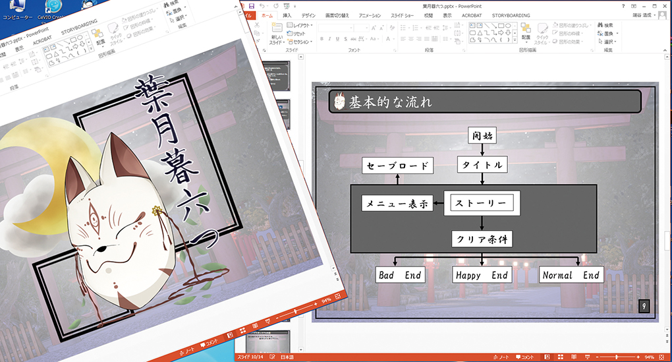Apply text shadow with the S icon
The width and height of the screenshot is (672, 362).
(x=345, y=39)
